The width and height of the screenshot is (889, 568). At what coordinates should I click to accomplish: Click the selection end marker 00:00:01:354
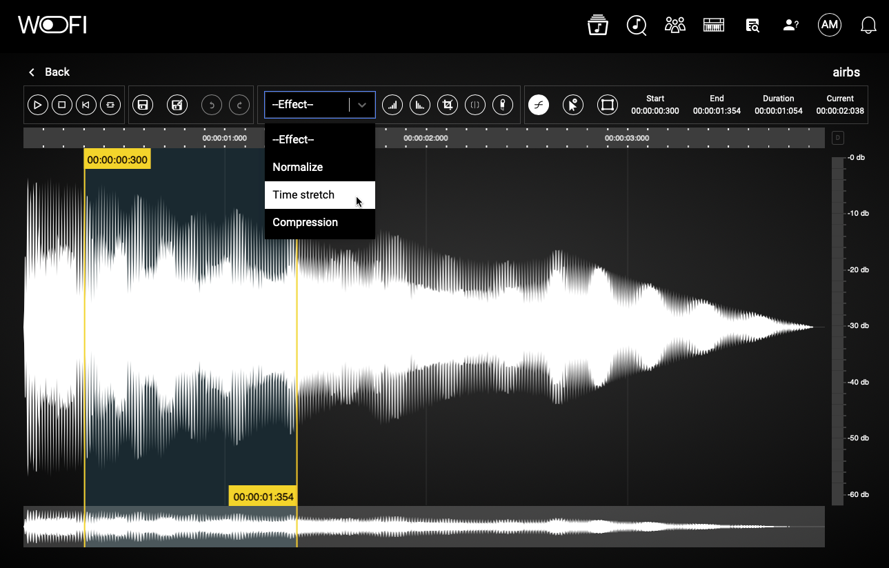pyautogui.click(x=263, y=496)
